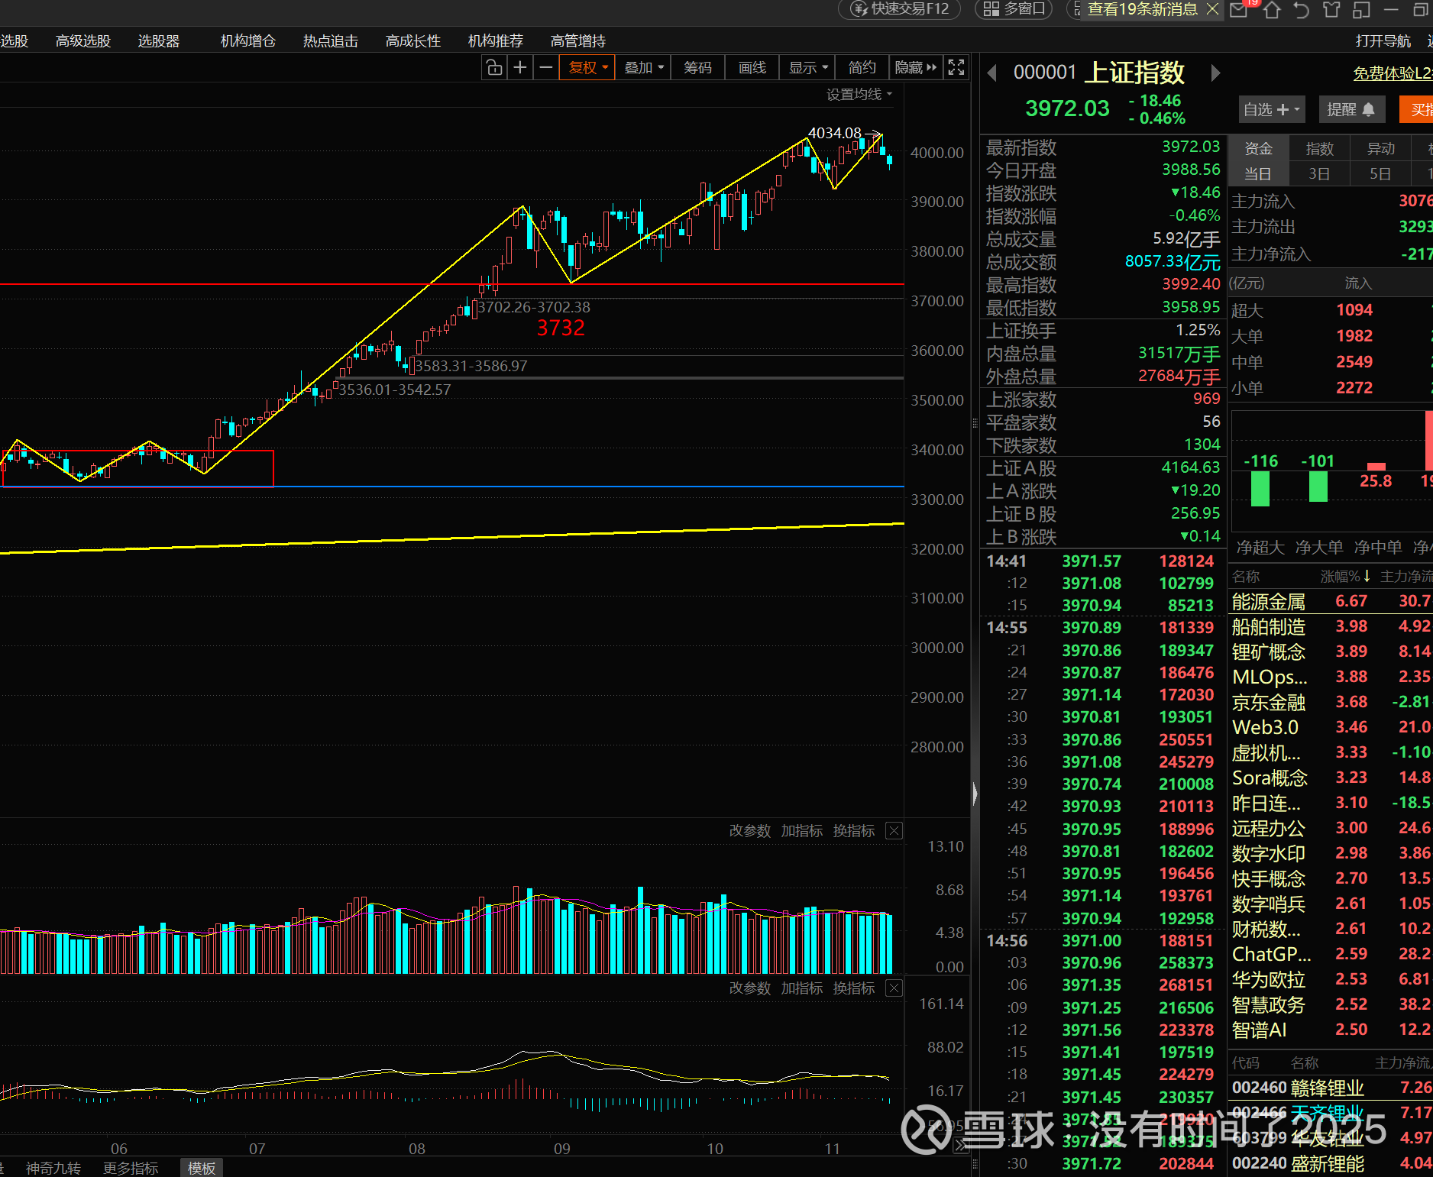Image resolution: width=1433 pixels, height=1177 pixels.
Task: Dismiss the 19 new messages notice
Action: pos(1212,9)
